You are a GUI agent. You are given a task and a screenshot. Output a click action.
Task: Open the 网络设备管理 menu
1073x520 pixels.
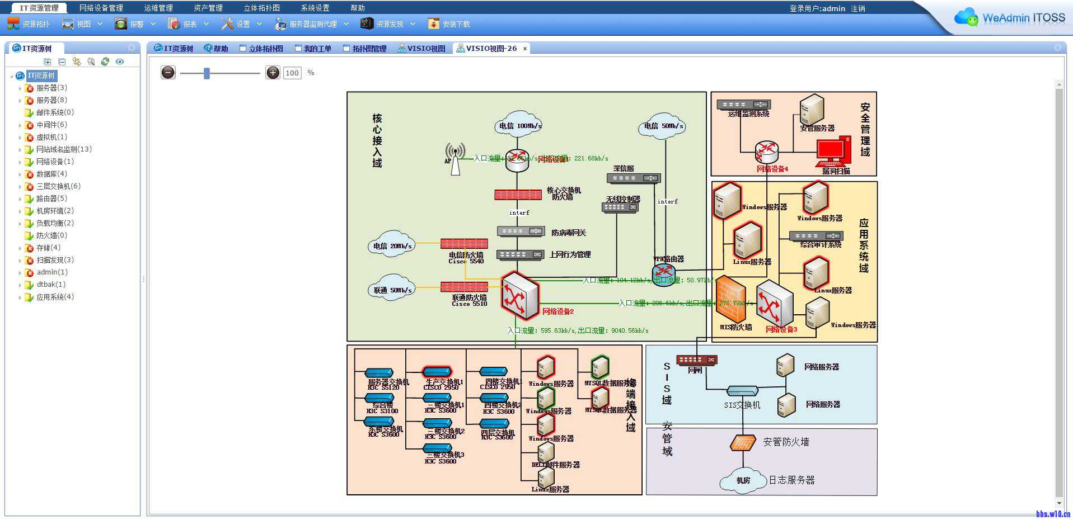(x=101, y=8)
